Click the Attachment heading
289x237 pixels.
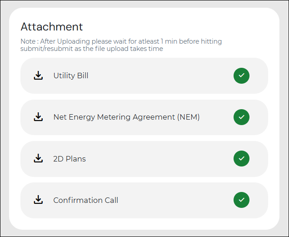click(52, 27)
